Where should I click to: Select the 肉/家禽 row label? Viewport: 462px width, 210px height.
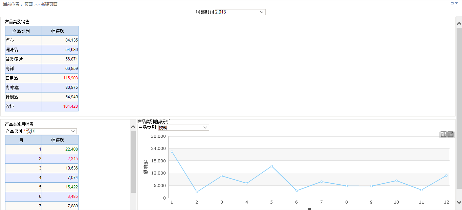[x=12, y=87]
